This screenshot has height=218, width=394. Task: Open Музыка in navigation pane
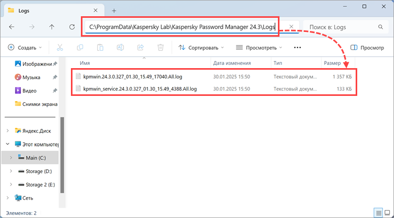tap(27, 77)
